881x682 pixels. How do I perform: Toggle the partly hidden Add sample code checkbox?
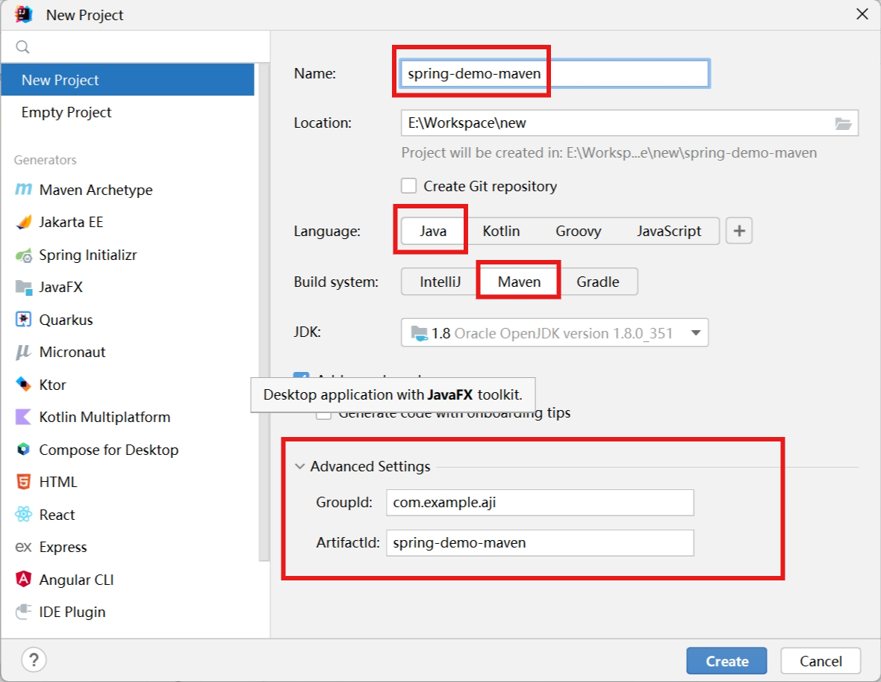(x=301, y=375)
